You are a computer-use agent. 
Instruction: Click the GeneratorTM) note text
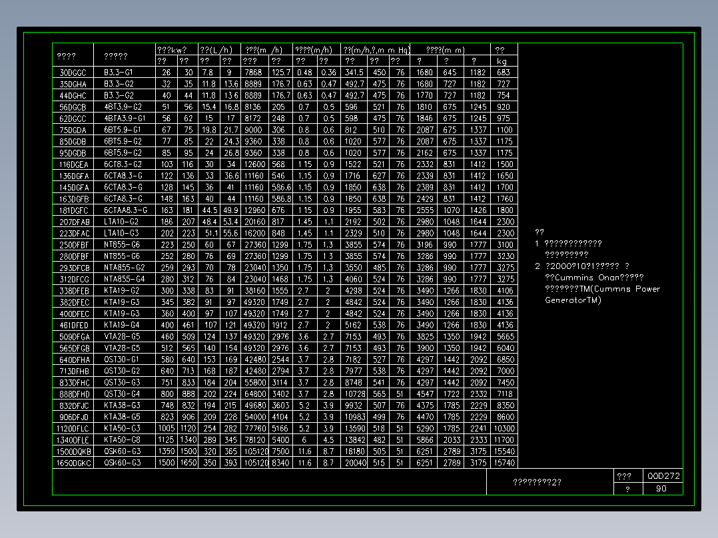pos(573,300)
